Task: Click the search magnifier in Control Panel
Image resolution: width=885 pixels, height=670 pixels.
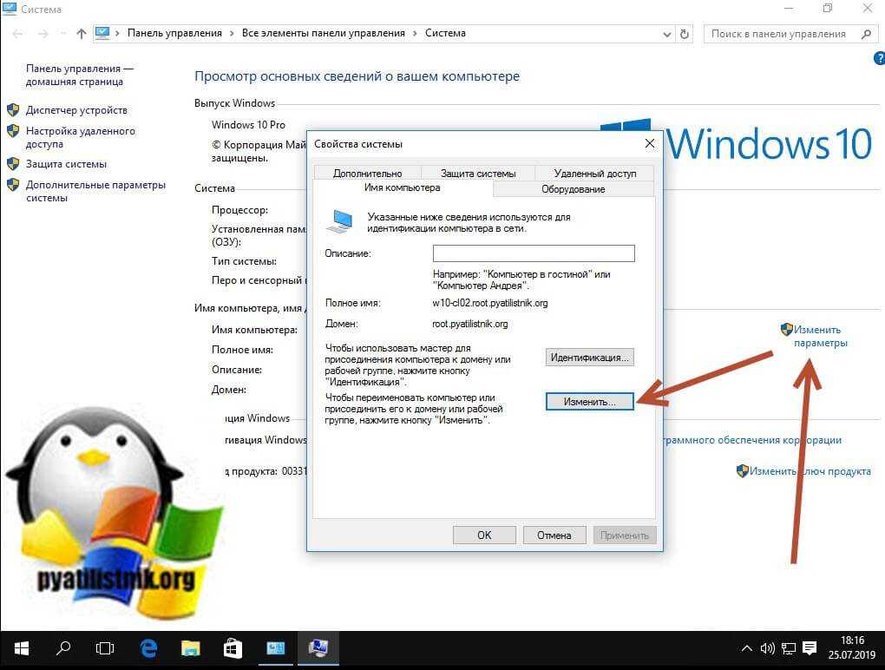Action: tap(867, 34)
